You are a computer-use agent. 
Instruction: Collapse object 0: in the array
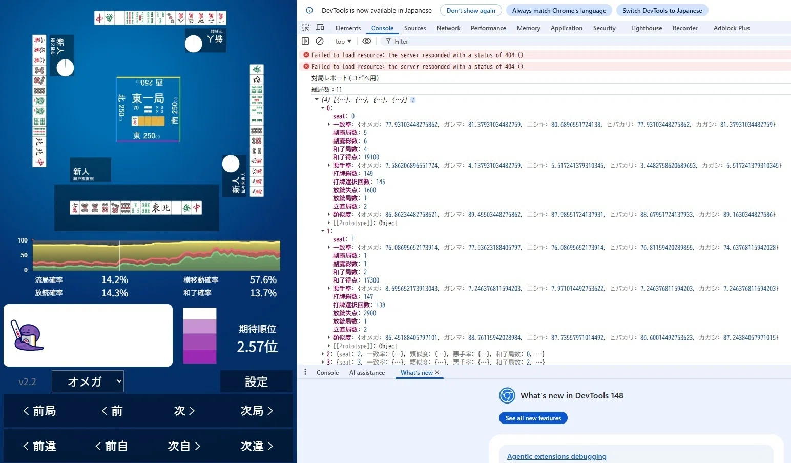pyautogui.click(x=323, y=108)
